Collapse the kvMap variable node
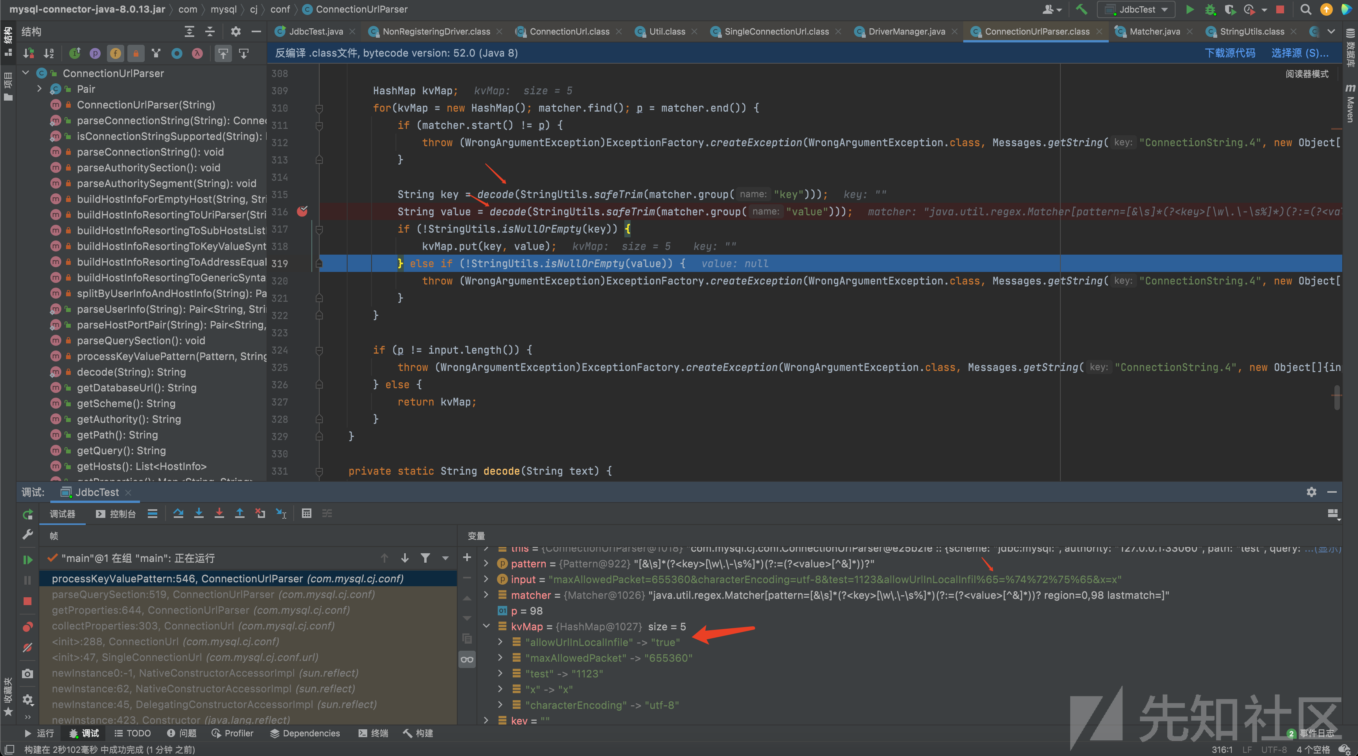The height and width of the screenshot is (756, 1358). 486,626
